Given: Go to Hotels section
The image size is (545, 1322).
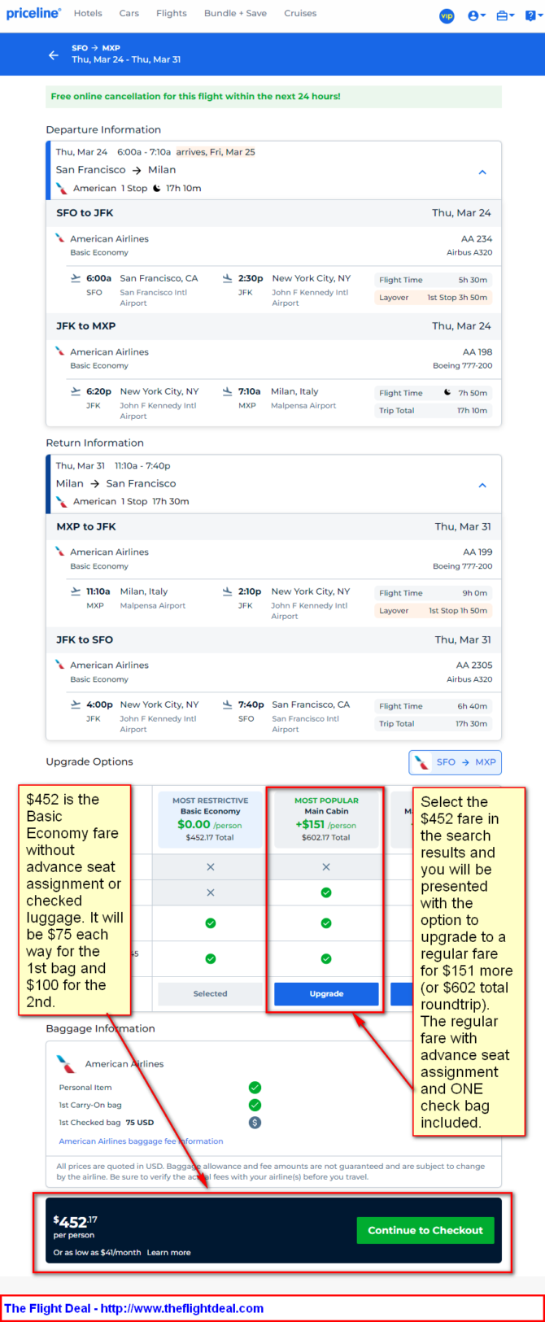Looking at the screenshot, I should tap(88, 13).
